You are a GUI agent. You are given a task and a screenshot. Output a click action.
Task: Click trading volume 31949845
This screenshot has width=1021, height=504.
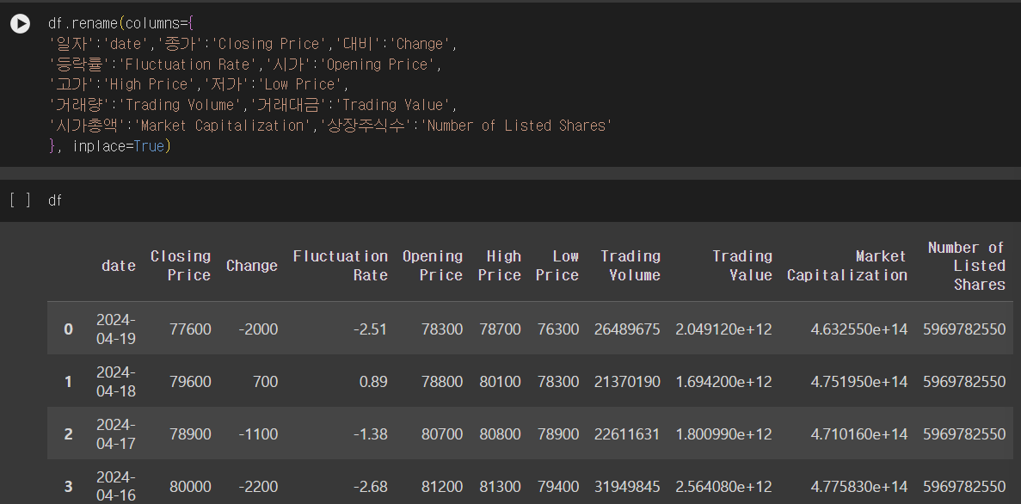tap(627, 487)
